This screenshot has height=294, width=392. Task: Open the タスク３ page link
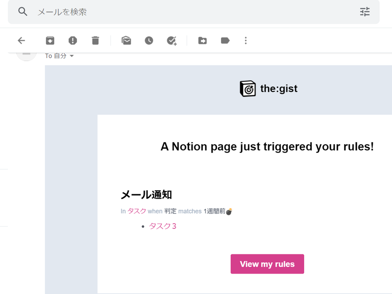pos(162,226)
